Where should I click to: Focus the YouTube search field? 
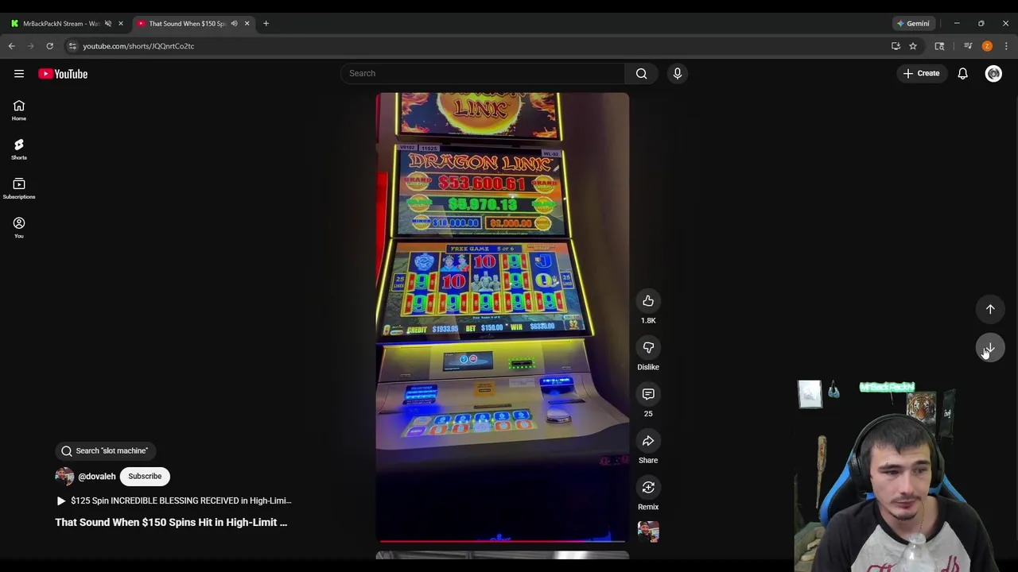[x=483, y=74]
